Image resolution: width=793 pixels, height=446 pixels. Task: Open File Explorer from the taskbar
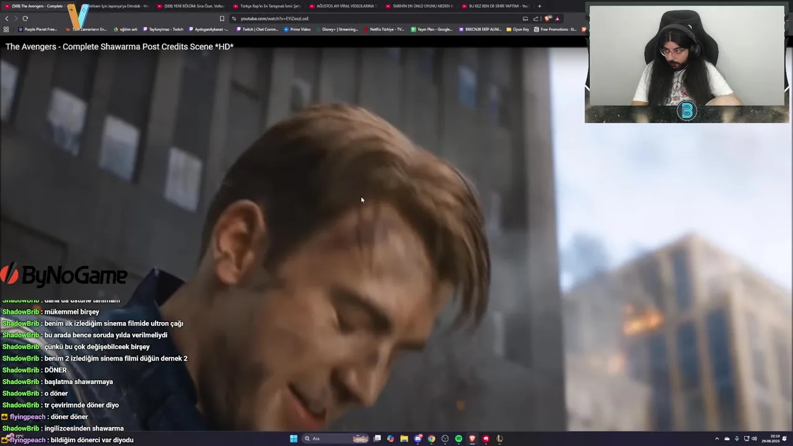pos(404,439)
